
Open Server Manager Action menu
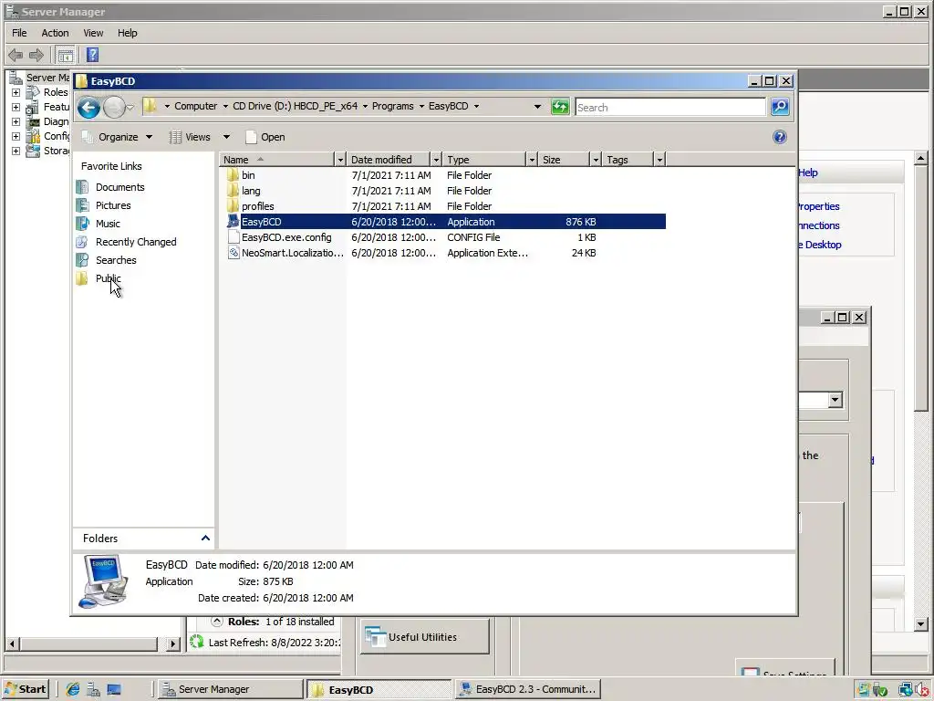point(55,33)
